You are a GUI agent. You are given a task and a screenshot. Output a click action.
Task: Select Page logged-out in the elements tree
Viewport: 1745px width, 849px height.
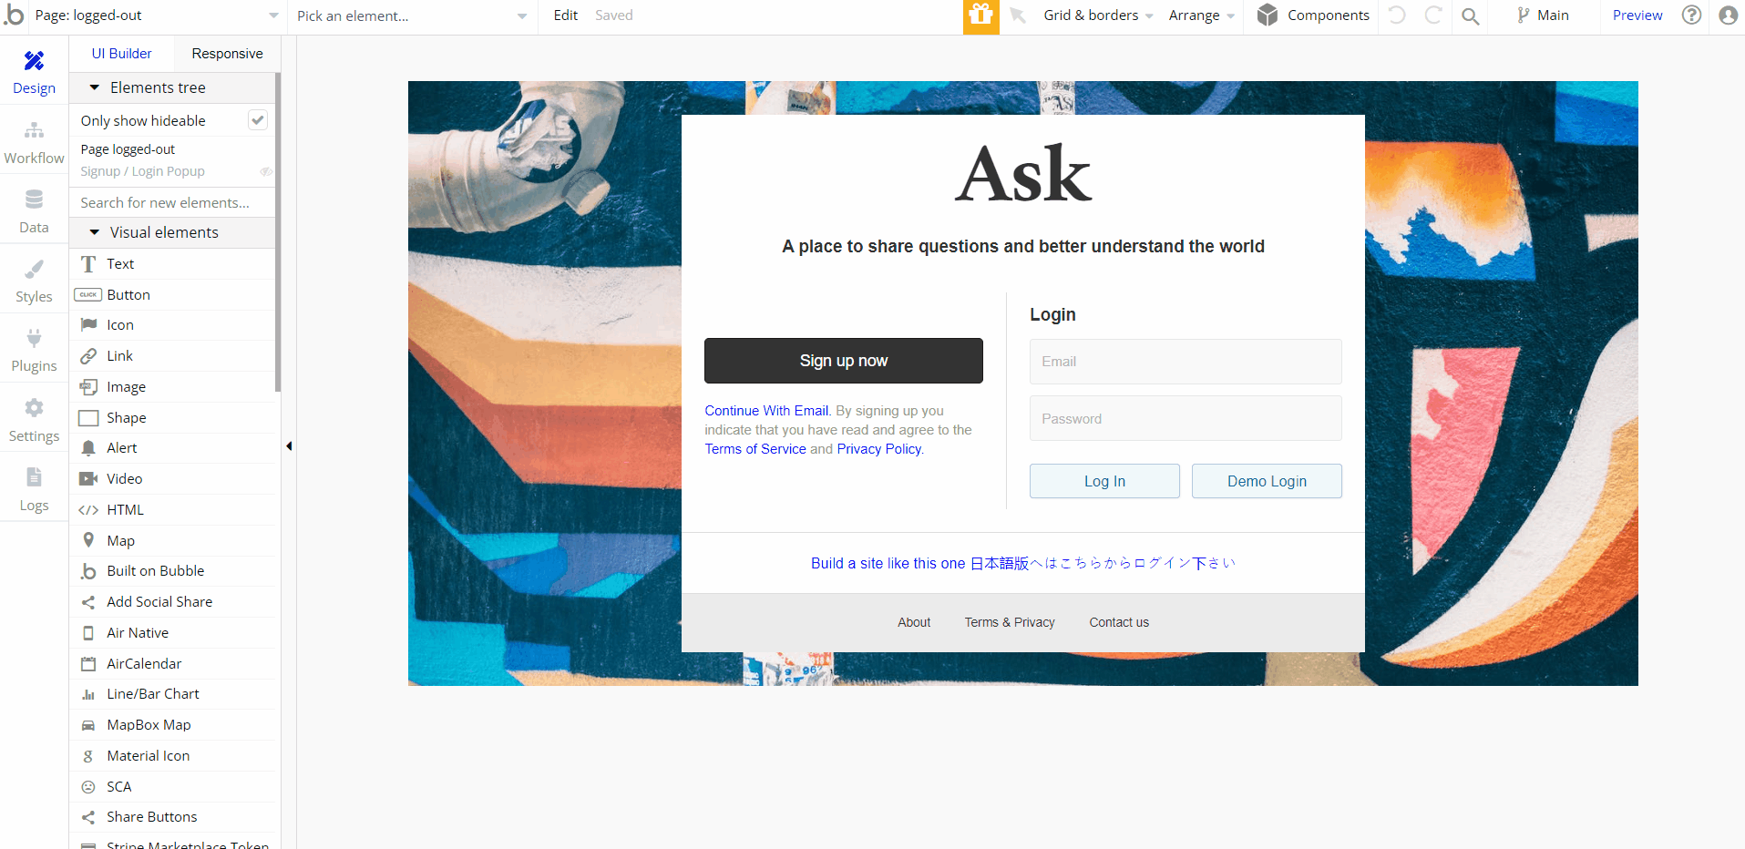coord(128,149)
